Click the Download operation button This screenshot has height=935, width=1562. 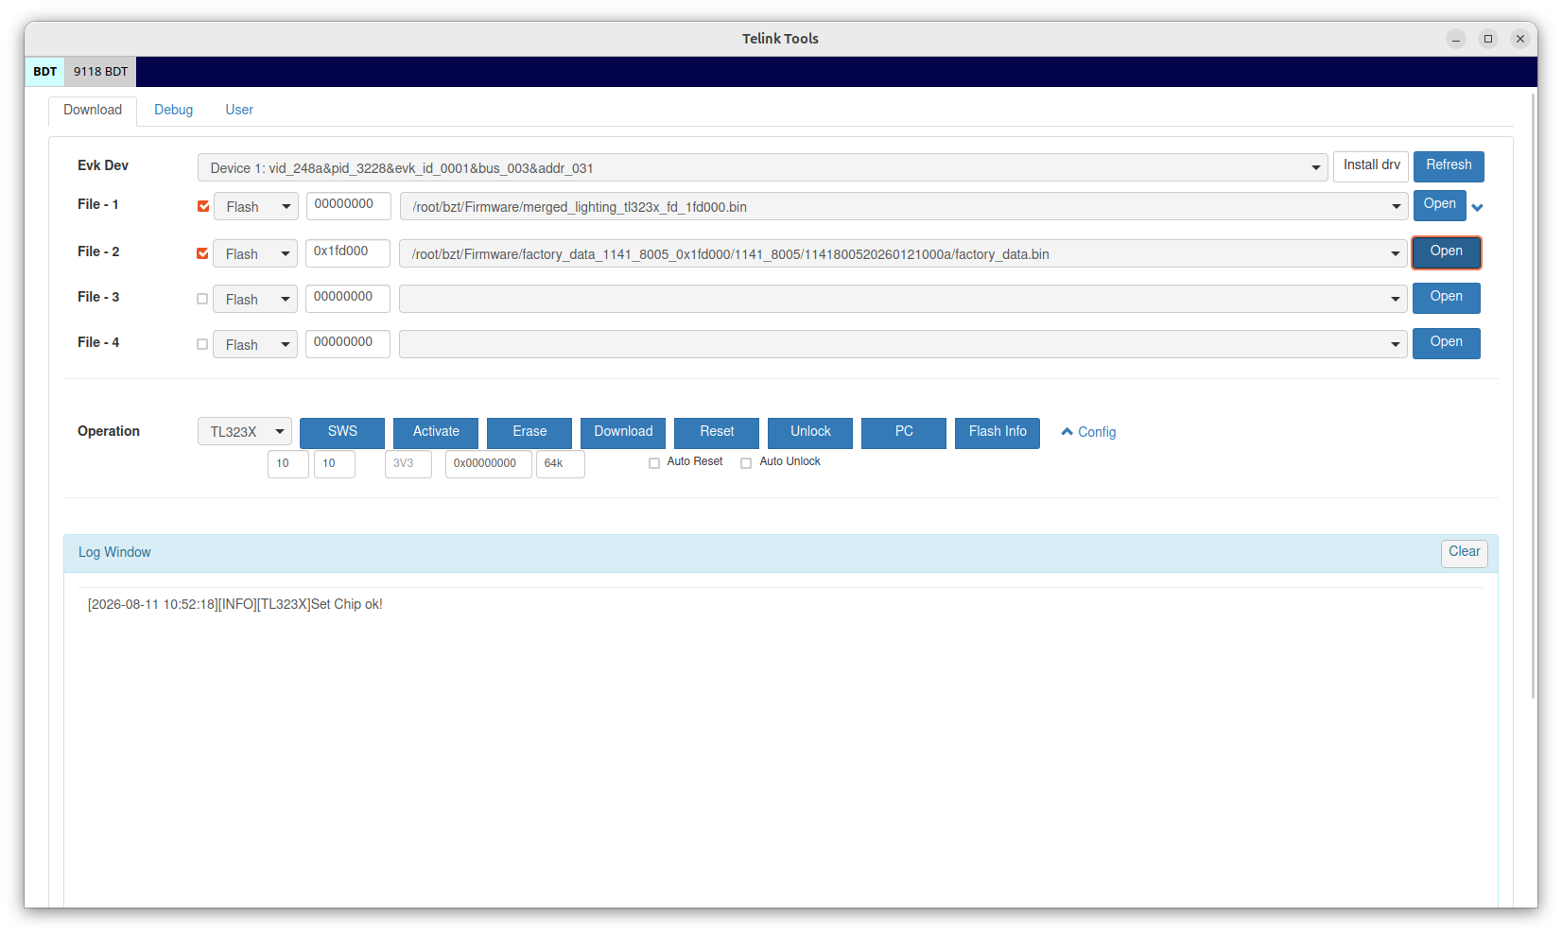[x=623, y=433]
